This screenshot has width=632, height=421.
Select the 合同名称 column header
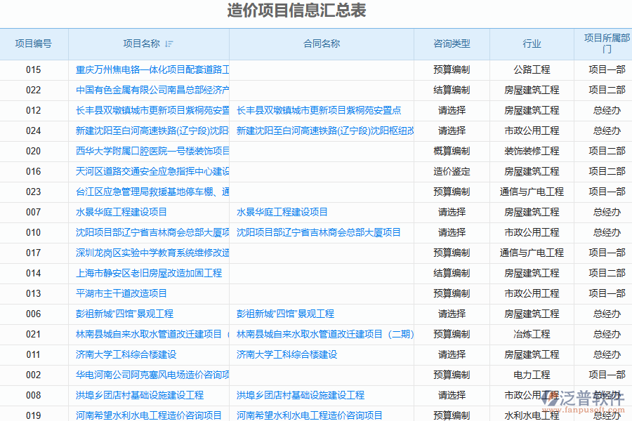[322, 44]
